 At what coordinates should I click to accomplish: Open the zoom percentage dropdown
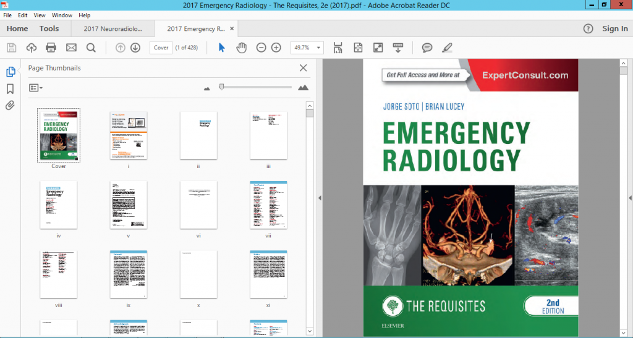[318, 48]
